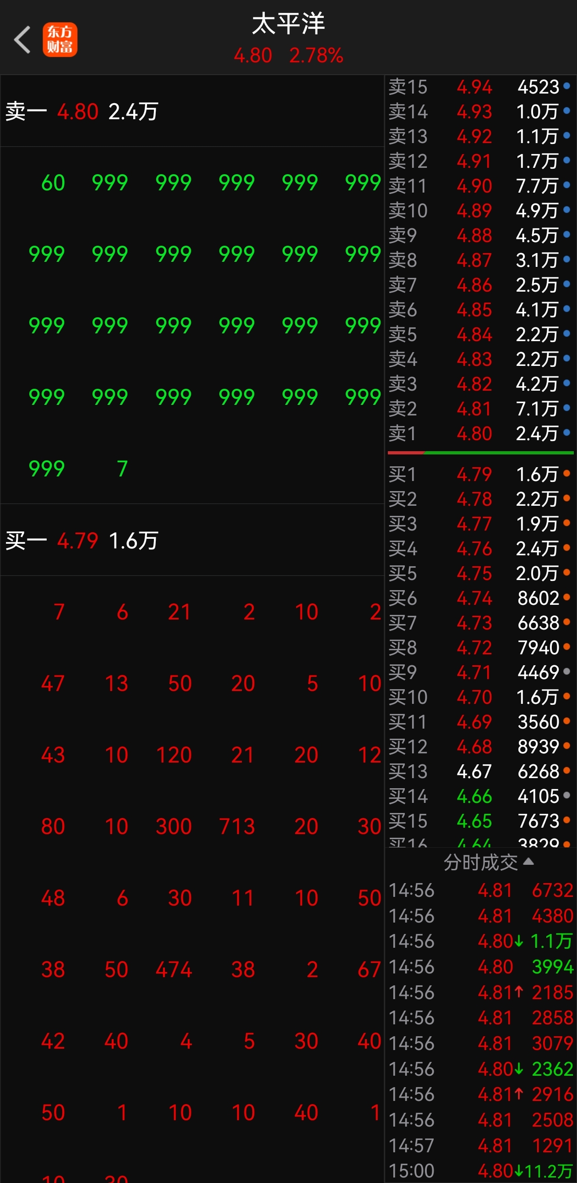Image resolution: width=577 pixels, height=1183 pixels.
Task: Select the 卖9 price 4.88
Action: [x=474, y=236]
